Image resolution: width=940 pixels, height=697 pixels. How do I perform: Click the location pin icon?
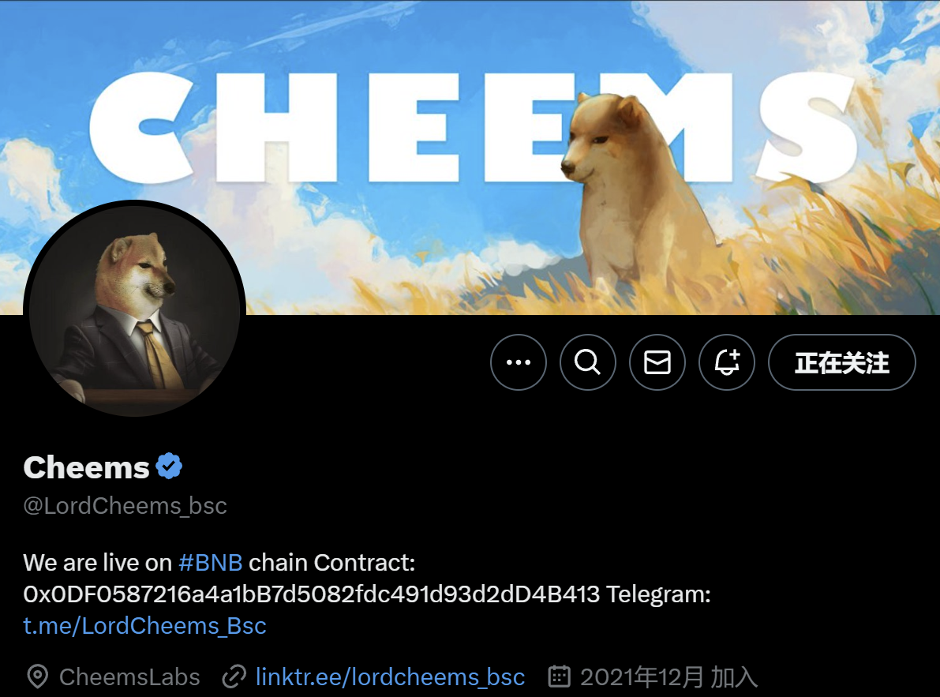[38, 676]
